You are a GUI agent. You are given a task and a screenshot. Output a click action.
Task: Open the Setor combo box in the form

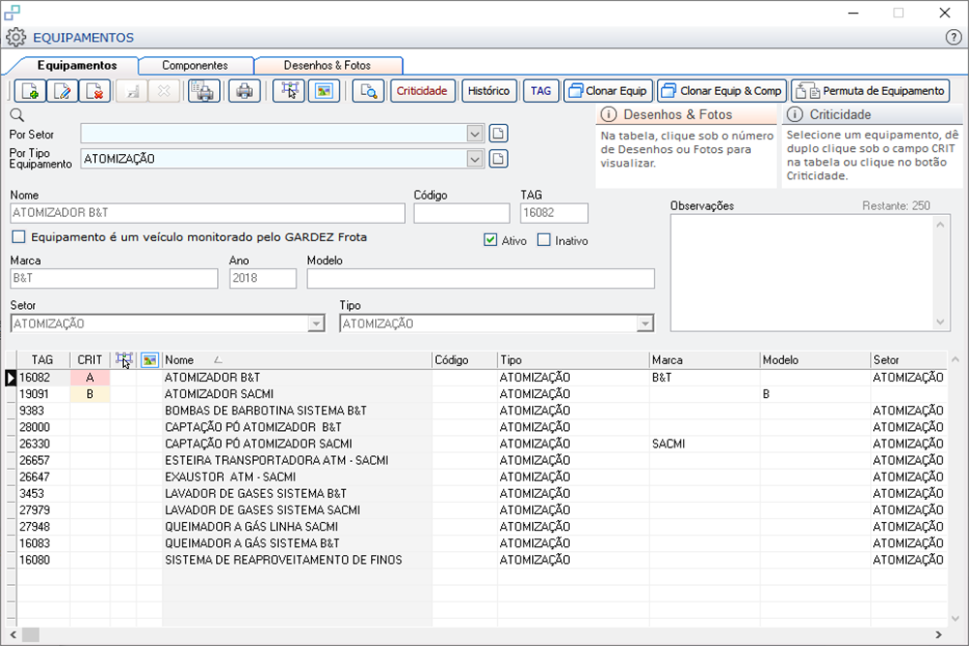(317, 323)
